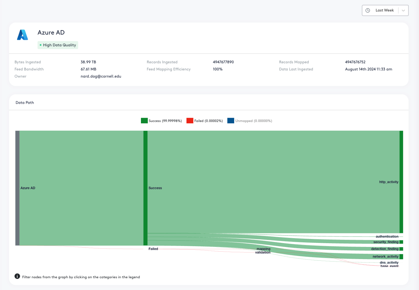Viewport: 419px width, 290px height.
Task: Click the Data Last Ingested timestamp
Action: (x=369, y=69)
